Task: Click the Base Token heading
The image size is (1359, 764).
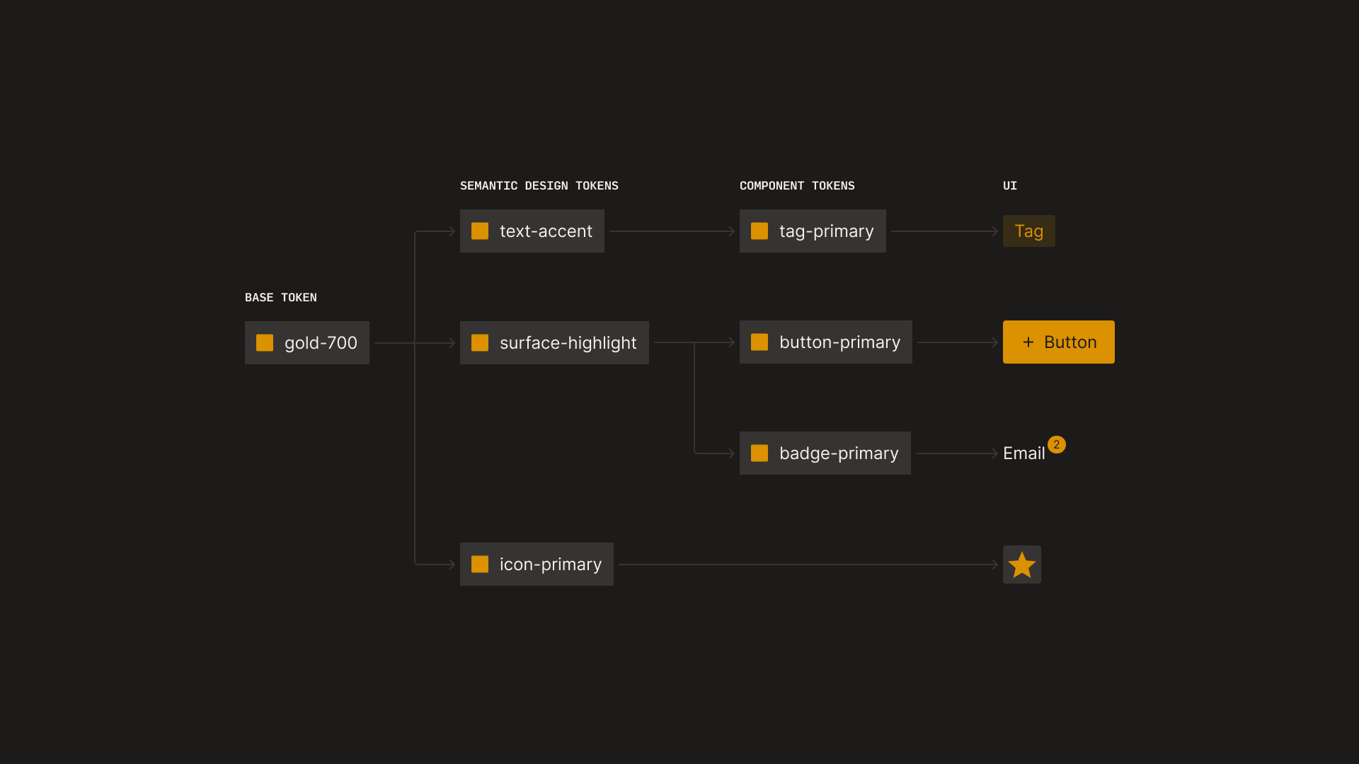Action: tap(280, 298)
